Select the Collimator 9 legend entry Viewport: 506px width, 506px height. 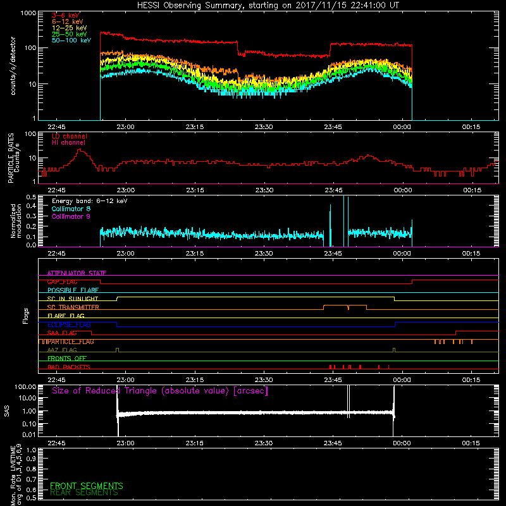tap(71, 216)
